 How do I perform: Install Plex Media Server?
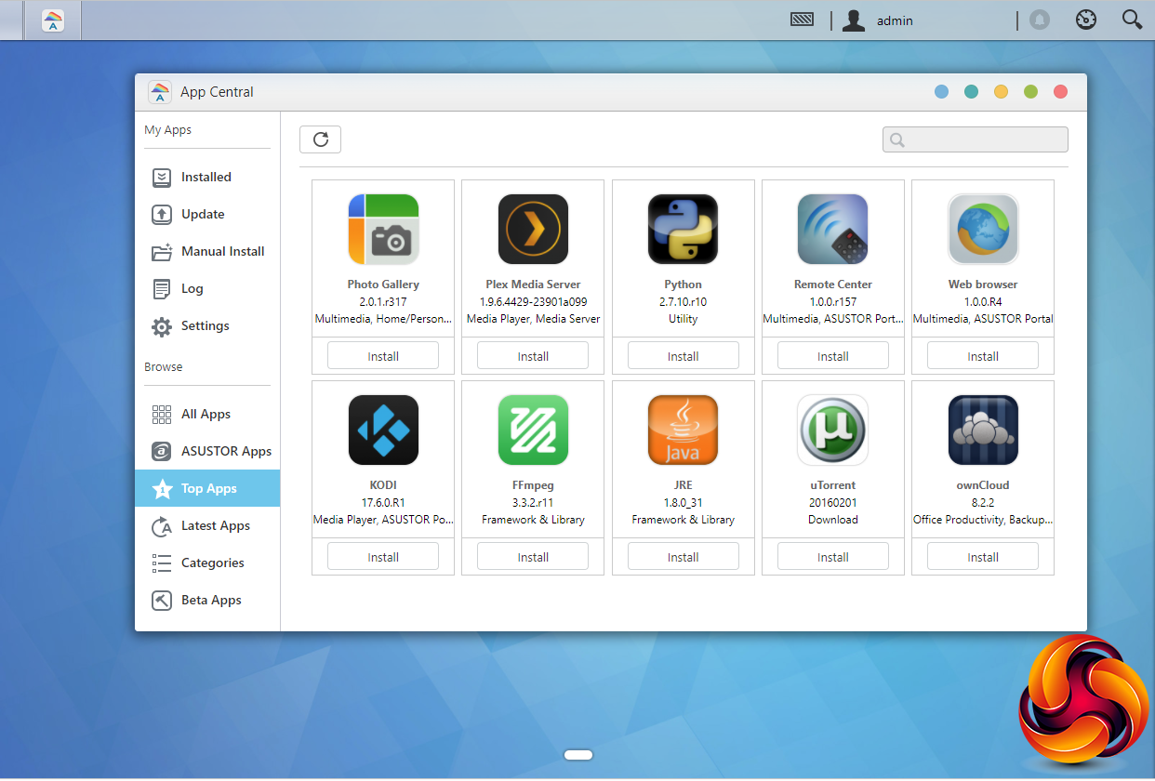tap(533, 356)
